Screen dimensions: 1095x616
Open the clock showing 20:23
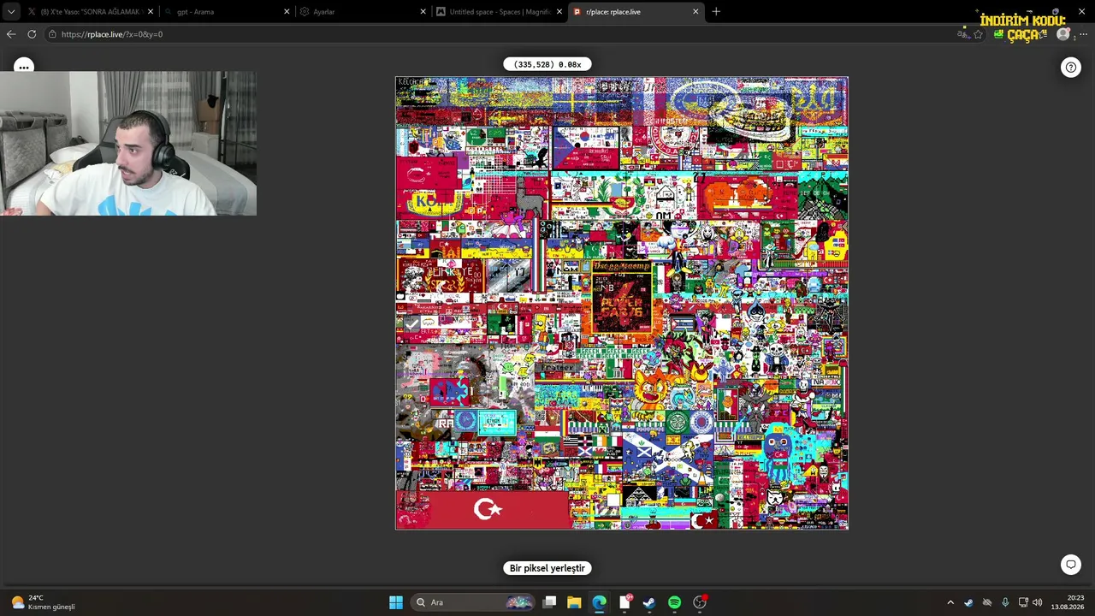(1068, 602)
